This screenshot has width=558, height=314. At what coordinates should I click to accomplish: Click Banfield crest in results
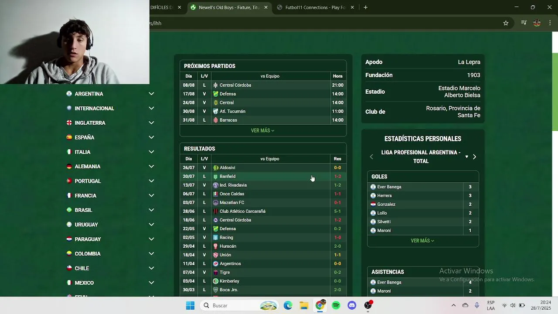(x=215, y=176)
